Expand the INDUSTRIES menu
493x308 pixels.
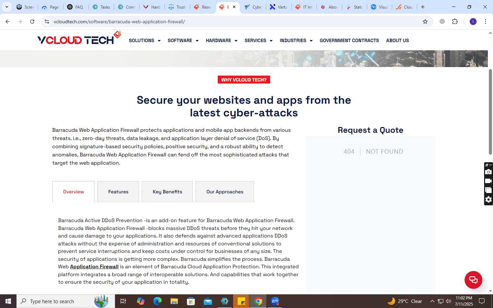point(296,40)
